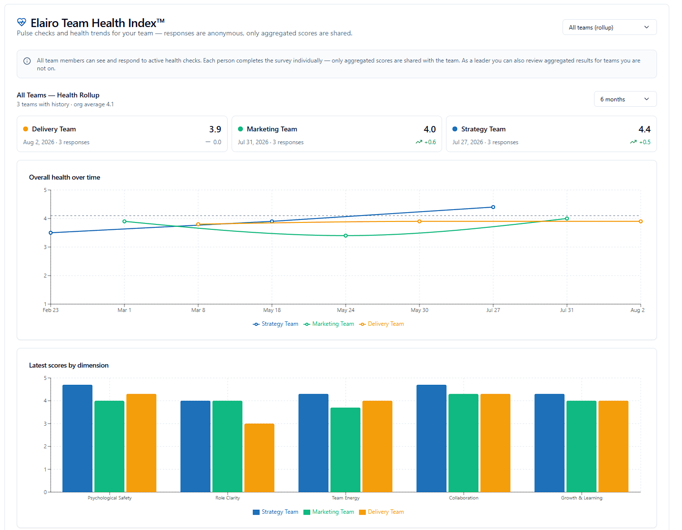Screen dimensions: 682x530
Task: Toggle Marketing Team in line chart legend
Action: point(328,324)
